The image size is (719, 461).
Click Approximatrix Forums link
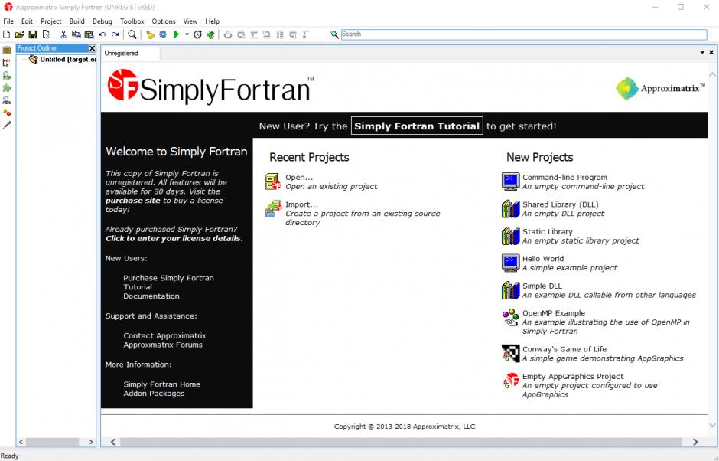(163, 345)
